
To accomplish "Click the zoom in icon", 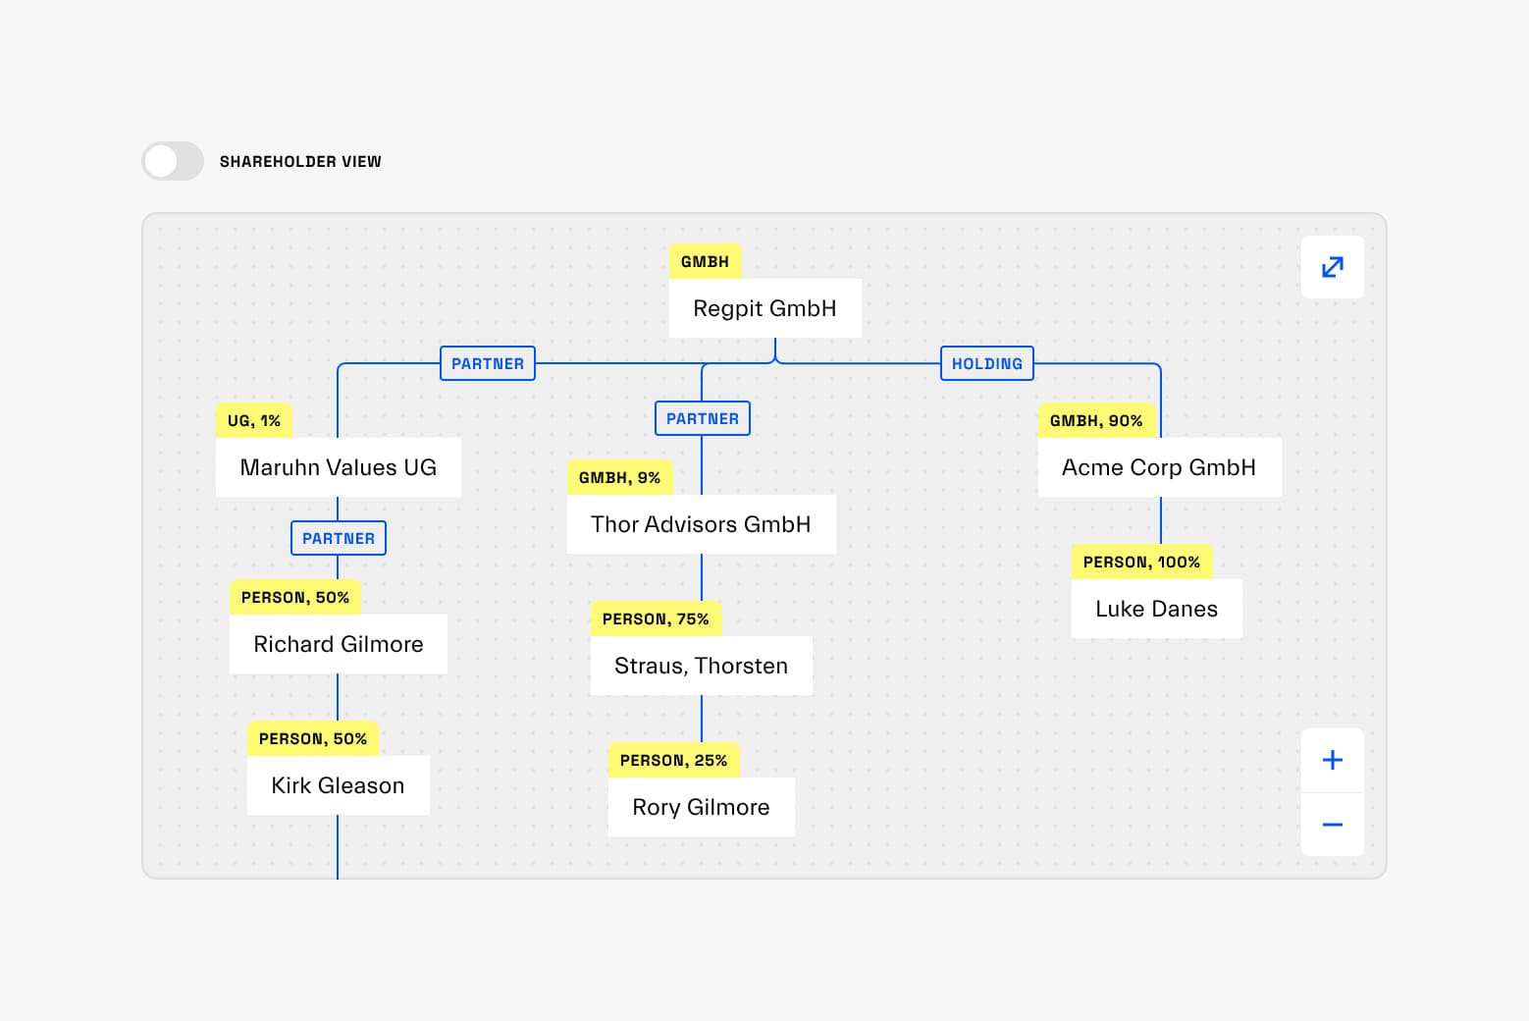I will [x=1332, y=759].
